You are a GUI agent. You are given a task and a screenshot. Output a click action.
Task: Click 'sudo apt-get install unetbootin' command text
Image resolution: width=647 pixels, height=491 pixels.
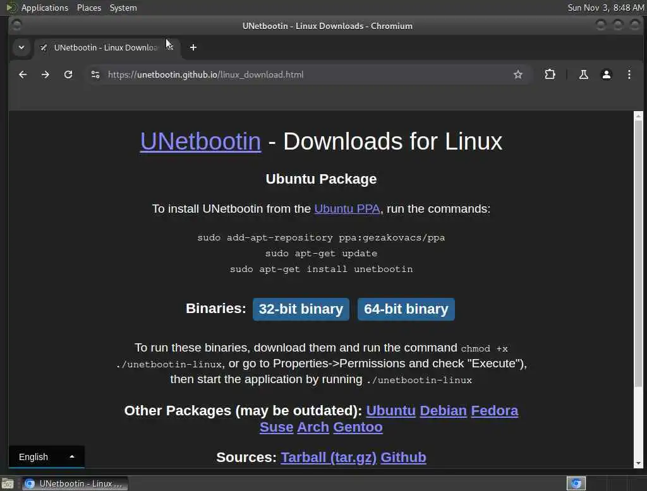(x=321, y=269)
